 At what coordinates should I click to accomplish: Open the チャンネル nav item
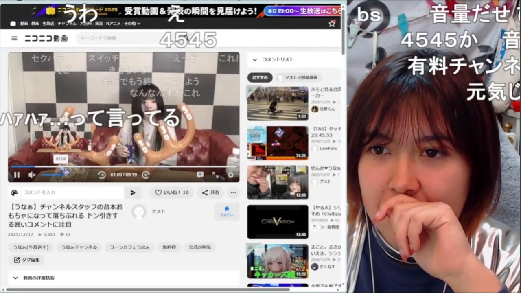point(67,24)
